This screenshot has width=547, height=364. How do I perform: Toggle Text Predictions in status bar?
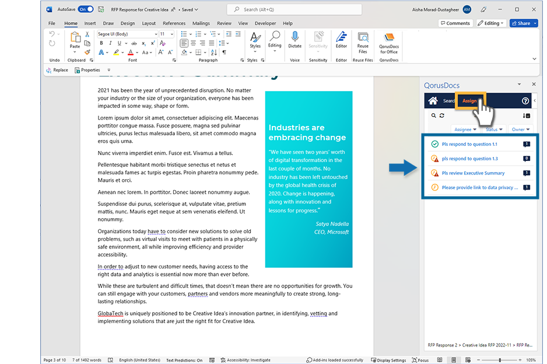184,360
